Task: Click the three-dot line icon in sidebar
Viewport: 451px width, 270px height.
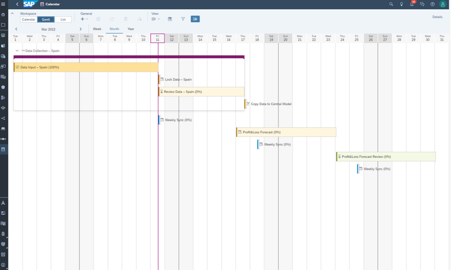Action: point(3,139)
